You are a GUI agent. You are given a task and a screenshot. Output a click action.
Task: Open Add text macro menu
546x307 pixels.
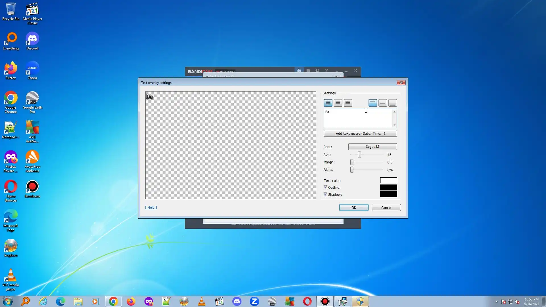click(360, 133)
